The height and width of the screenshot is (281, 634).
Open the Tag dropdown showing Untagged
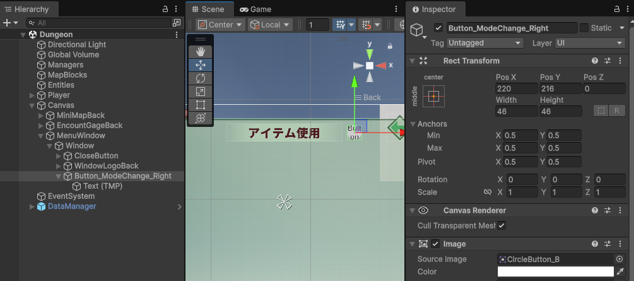[485, 43]
